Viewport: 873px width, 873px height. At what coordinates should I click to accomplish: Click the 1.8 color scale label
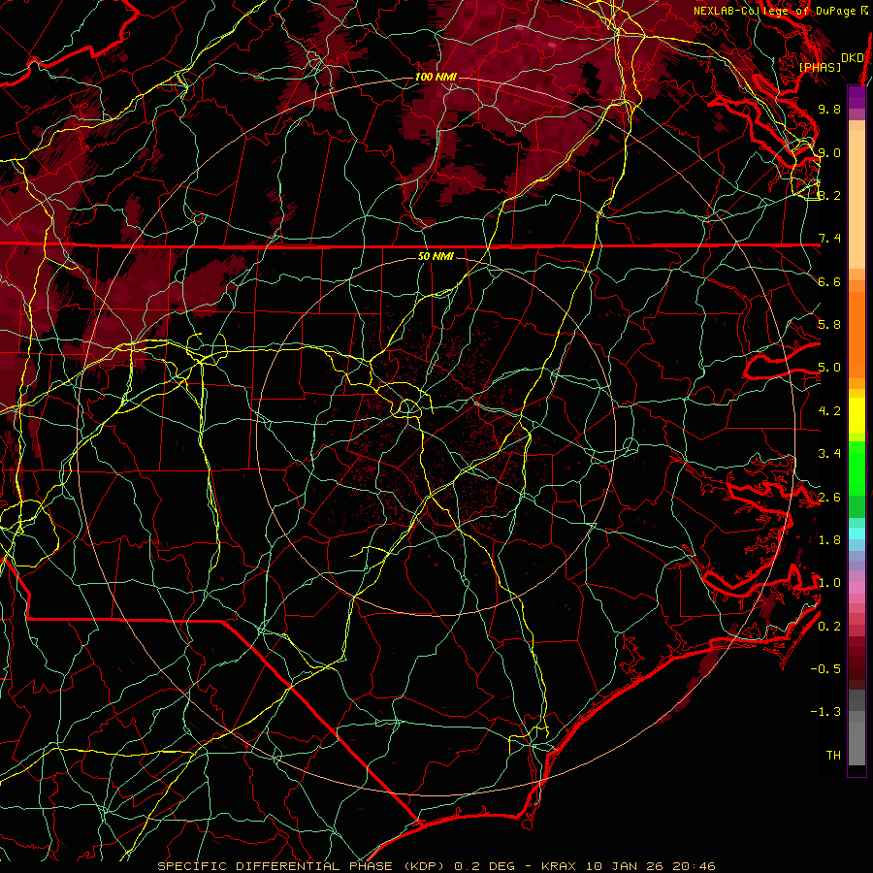(x=829, y=540)
